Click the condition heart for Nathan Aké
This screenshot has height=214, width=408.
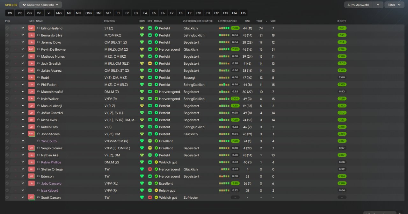click(142, 155)
